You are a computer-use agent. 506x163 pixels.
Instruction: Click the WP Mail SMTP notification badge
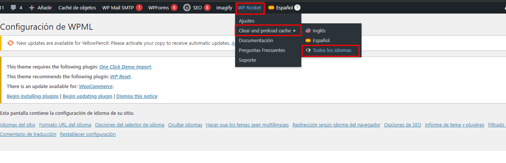[x=139, y=8]
